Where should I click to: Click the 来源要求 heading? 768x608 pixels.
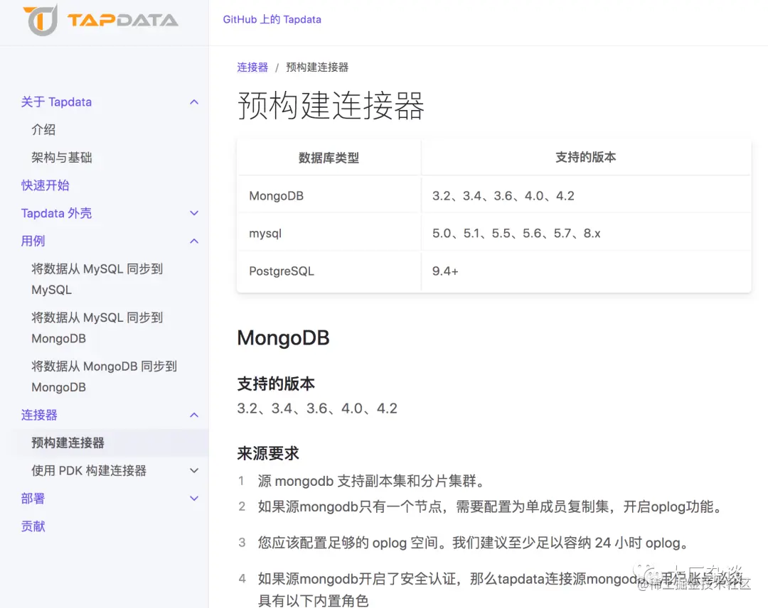268,453
